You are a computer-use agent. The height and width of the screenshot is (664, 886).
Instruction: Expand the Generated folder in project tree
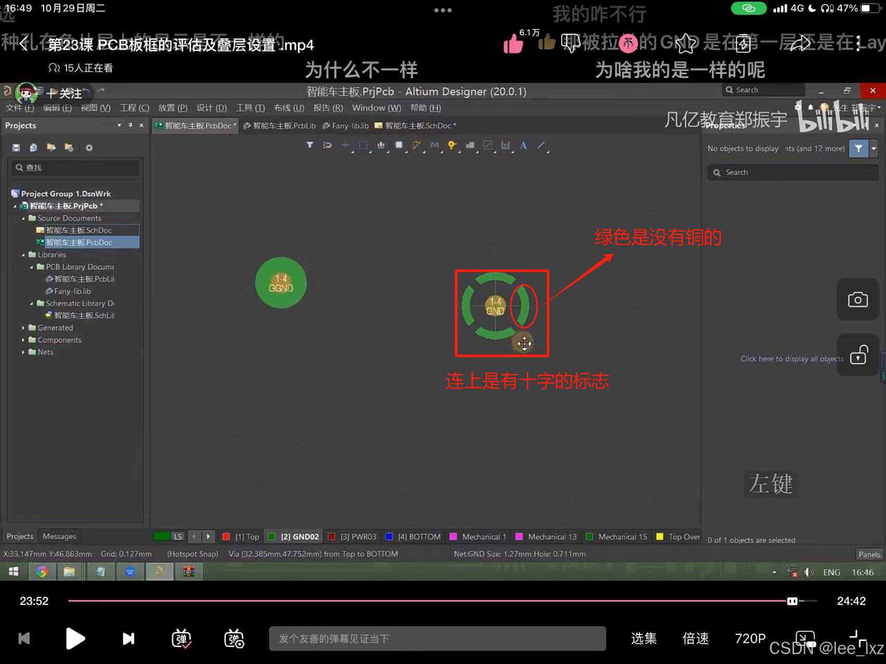click(x=23, y=328)
